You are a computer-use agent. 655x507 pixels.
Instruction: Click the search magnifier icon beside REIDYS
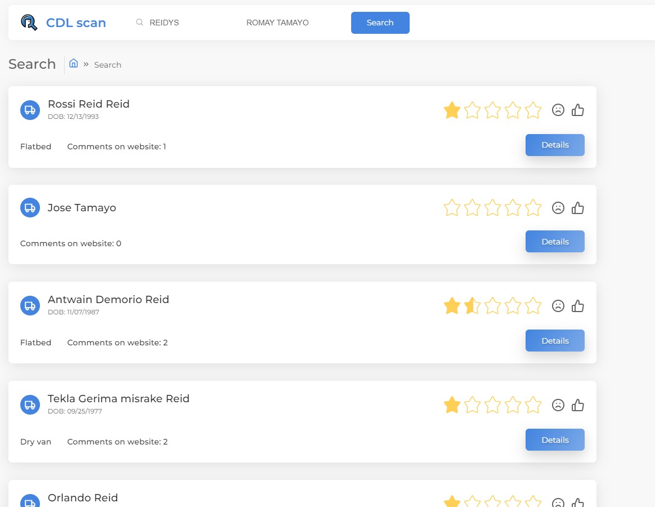(140, 22)
